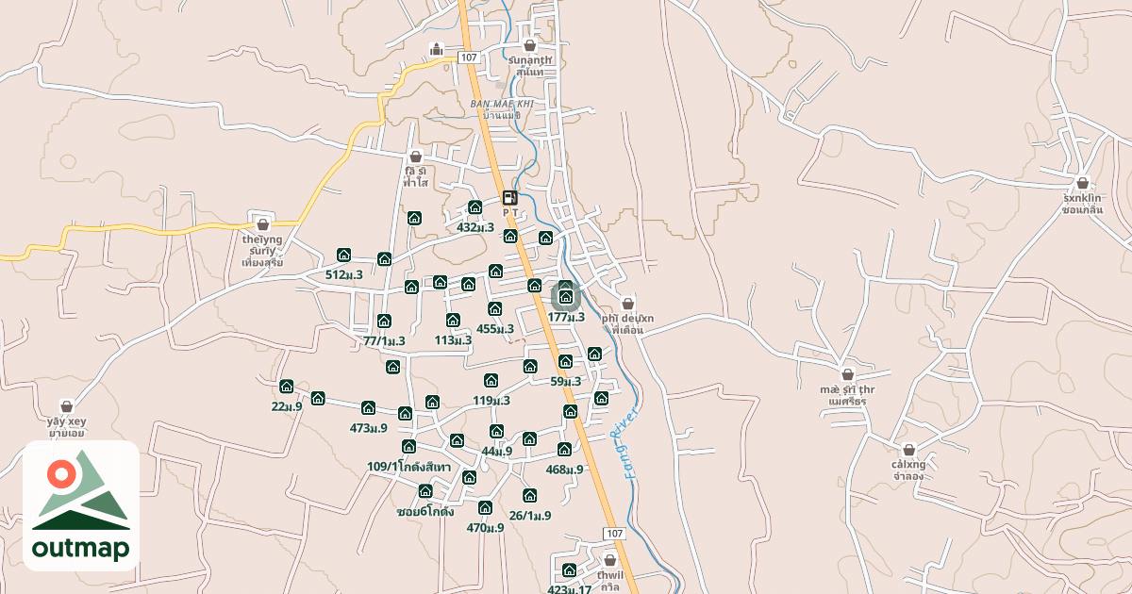Select the house marker labeled 22ม.9
This screenshot has height=594, width=1132.
[x=286, y=387]
